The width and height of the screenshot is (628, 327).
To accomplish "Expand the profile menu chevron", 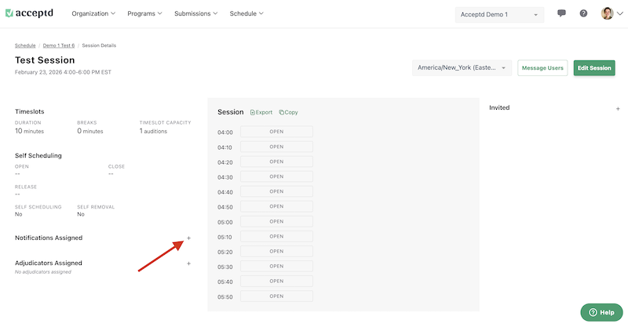I will pyautogui.click(x=619, y=13).
